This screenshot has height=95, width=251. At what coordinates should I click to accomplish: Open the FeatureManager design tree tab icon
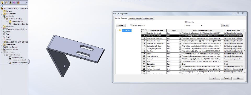(x=2, y=2)
